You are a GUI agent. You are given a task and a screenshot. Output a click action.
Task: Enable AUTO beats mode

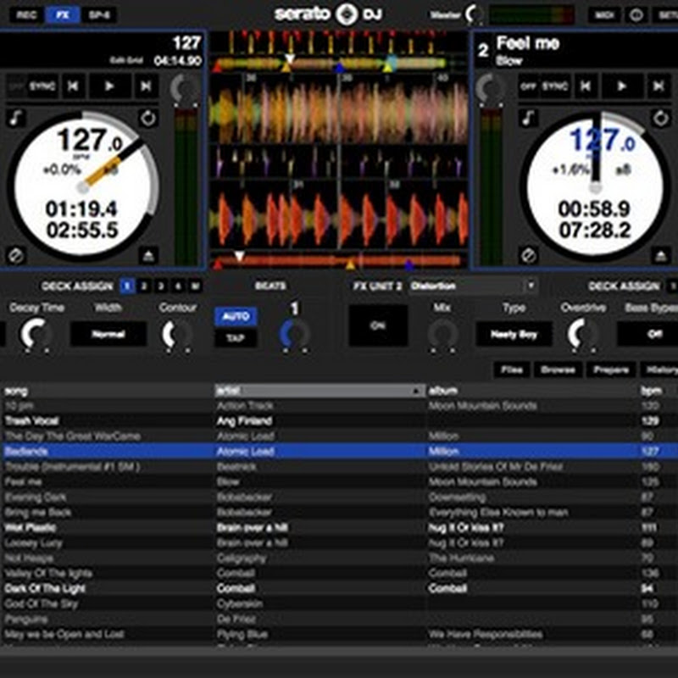pos(236,316)
